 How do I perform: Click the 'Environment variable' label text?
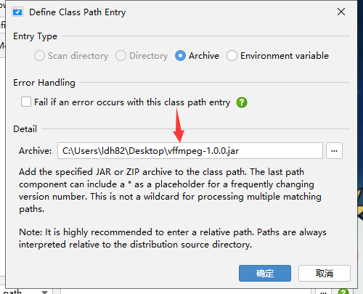[x=285, y=56]
